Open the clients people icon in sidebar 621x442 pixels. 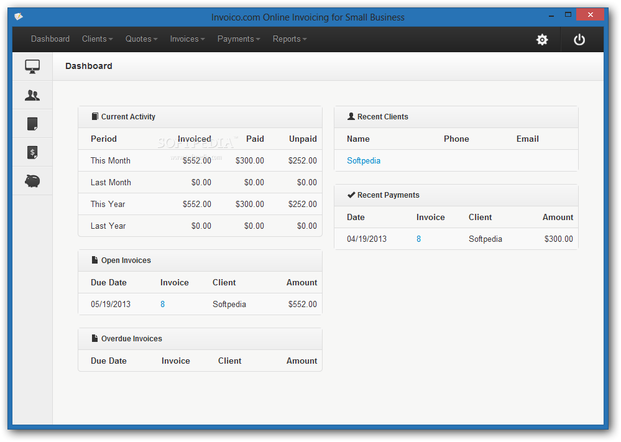tap(32, 95)
